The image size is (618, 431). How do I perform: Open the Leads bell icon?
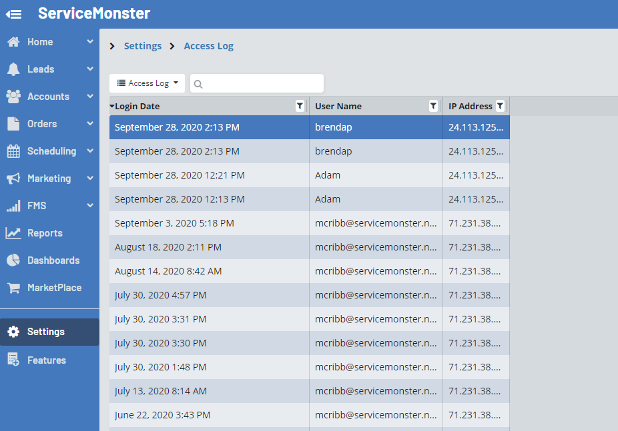[x=13, y=69]
